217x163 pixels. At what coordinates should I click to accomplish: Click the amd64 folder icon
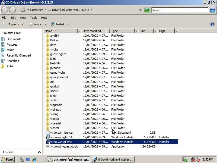(x=47, y=36)
